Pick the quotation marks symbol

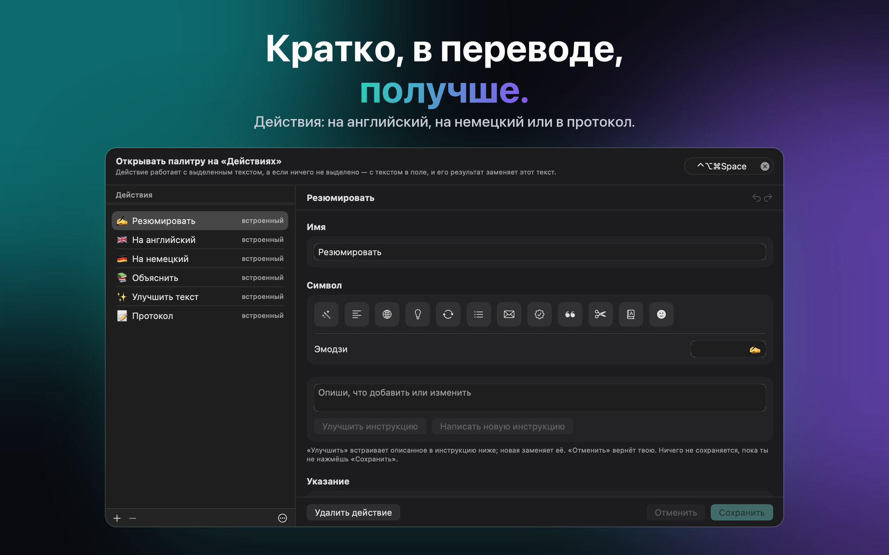click(570, 314)
